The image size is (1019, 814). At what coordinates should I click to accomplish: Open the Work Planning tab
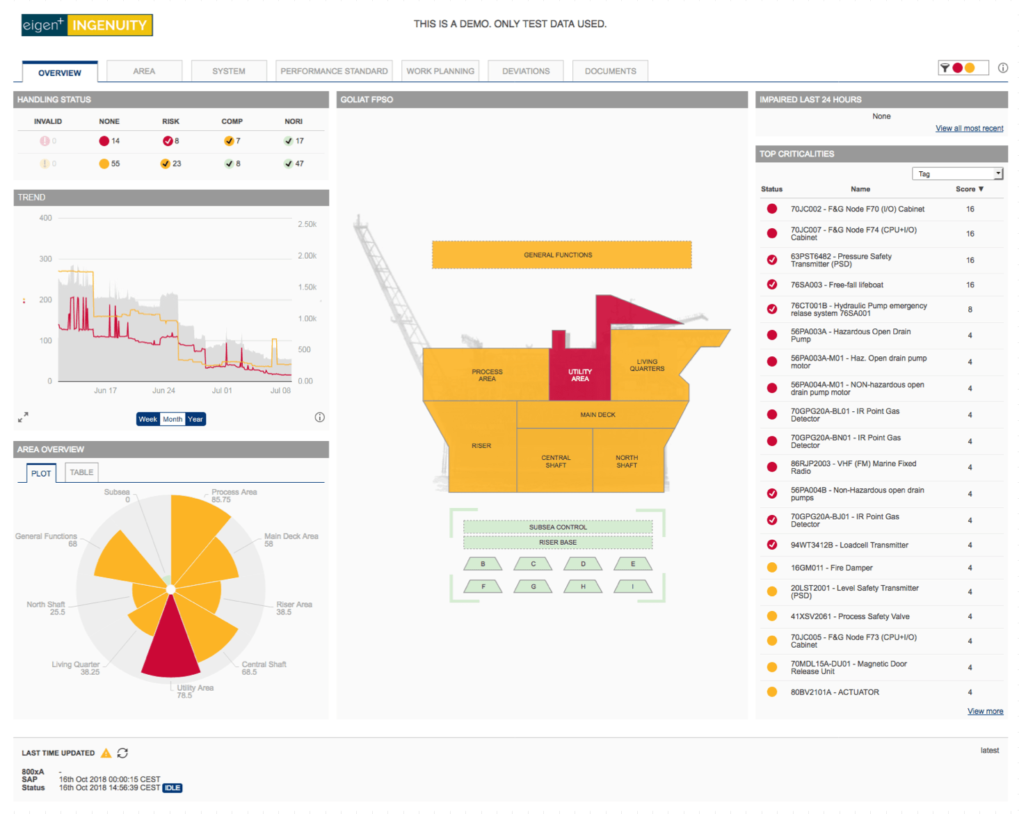440,71
